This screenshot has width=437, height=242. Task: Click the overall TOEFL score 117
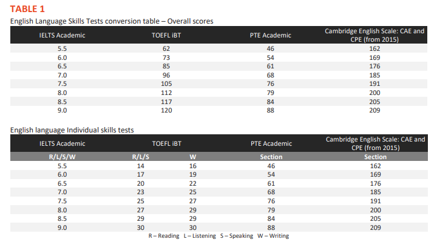166,102
